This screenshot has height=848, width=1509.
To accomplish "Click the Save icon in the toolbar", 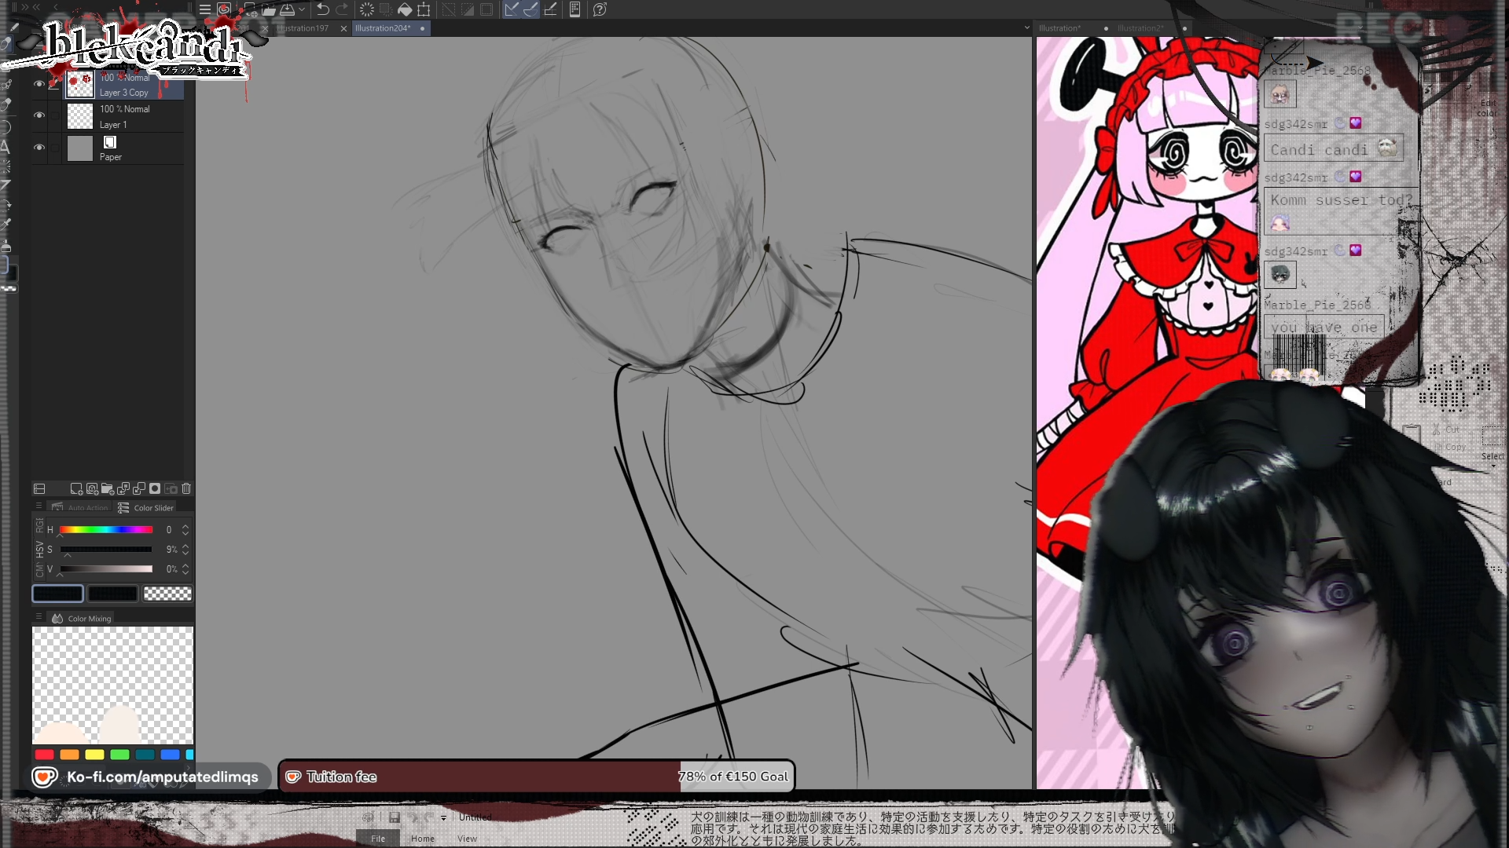I will [x=288, y=9].
